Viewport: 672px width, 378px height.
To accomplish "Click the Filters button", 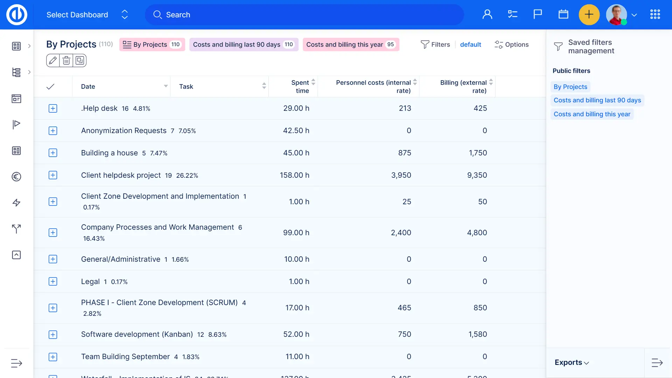I will point(435,44).
